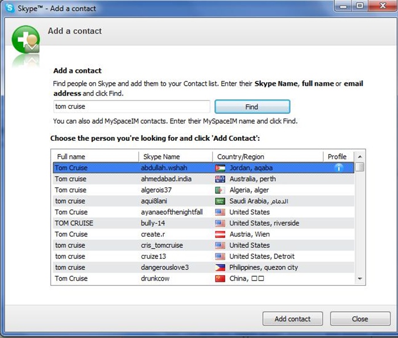Sort by the Skype Name column header
398x338 pixels.
[176, 157]
